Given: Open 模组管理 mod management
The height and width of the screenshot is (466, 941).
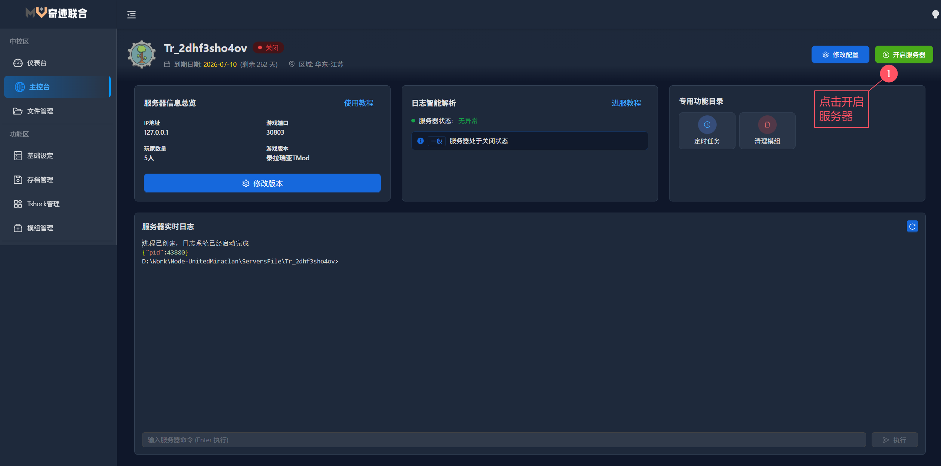Looking at the screenshot, I should pos(40,228).
